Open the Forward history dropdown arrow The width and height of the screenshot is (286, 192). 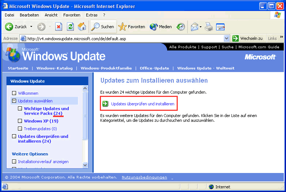pyautogui.click(x=50, y=27)
